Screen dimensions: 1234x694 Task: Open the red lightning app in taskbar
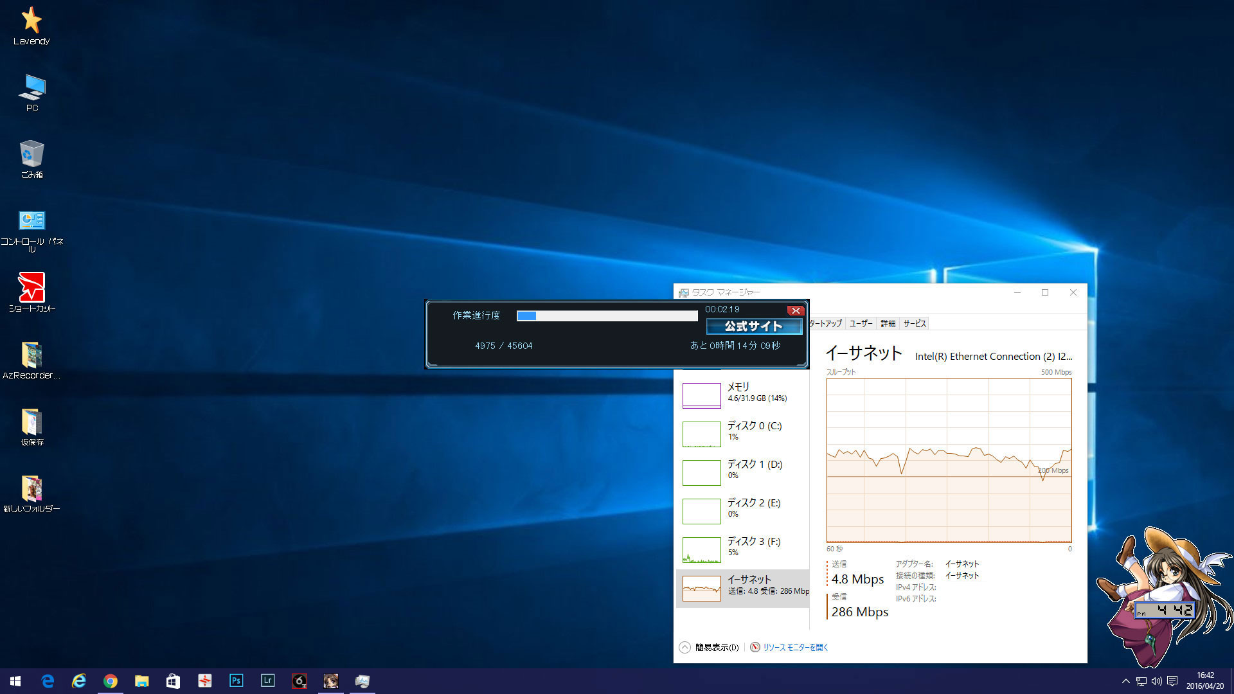(204, 681)
